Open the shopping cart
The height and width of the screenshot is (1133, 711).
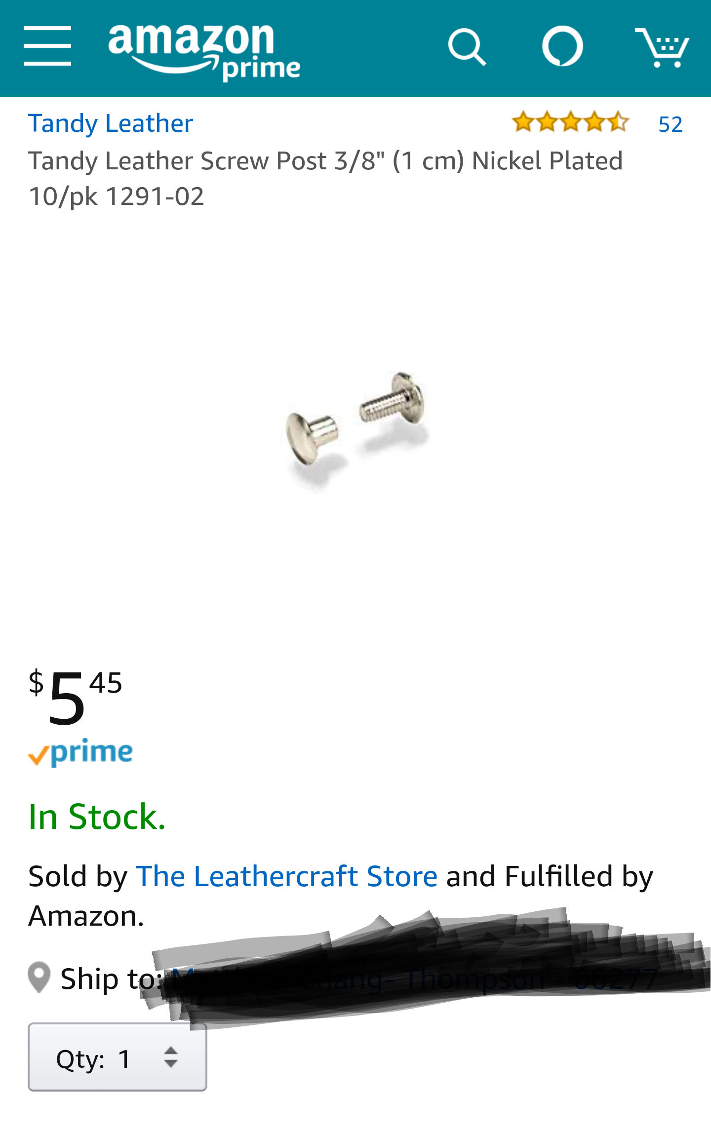(x=662, y=47)
